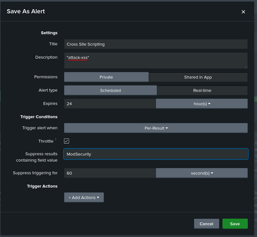
Task: Click the Cancel button
Action: (x=207, y=224)
